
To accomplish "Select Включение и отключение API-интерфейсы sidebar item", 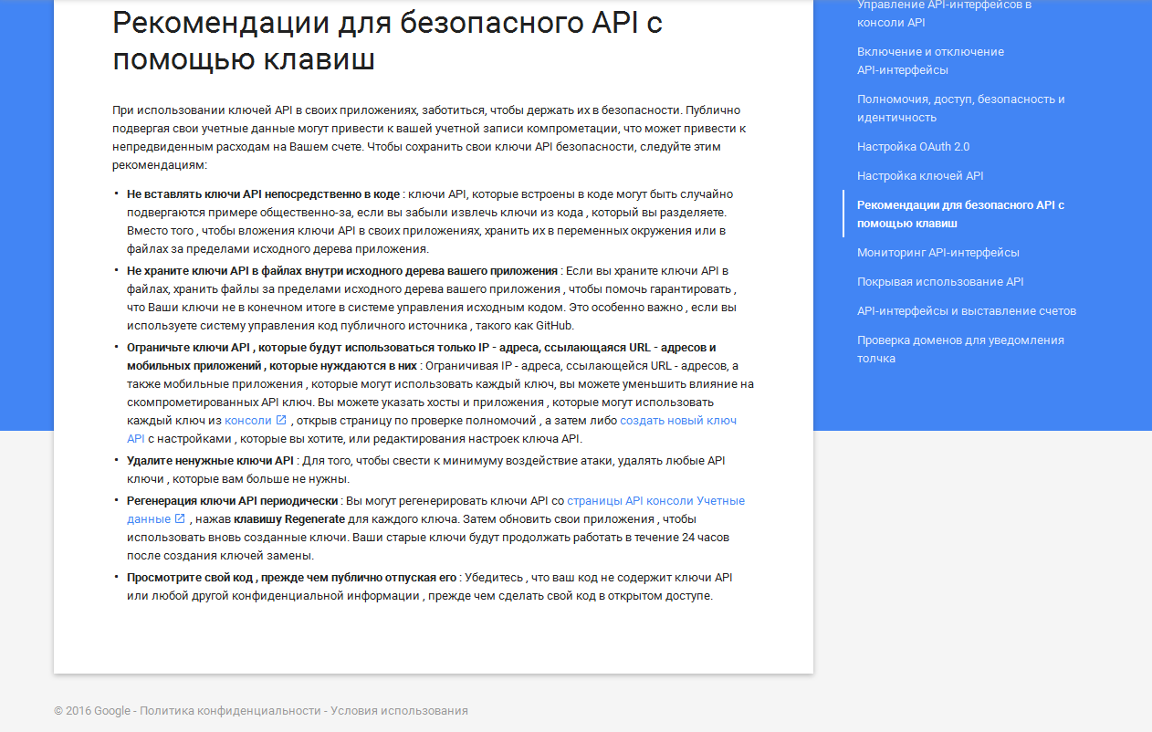I will (x=930, y=61).
